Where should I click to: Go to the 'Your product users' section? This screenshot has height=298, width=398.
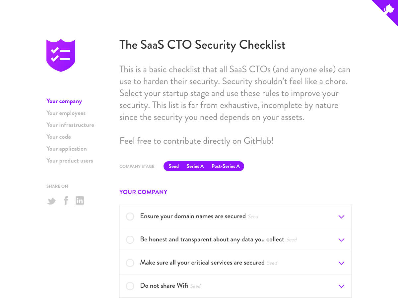pos(70,161)
